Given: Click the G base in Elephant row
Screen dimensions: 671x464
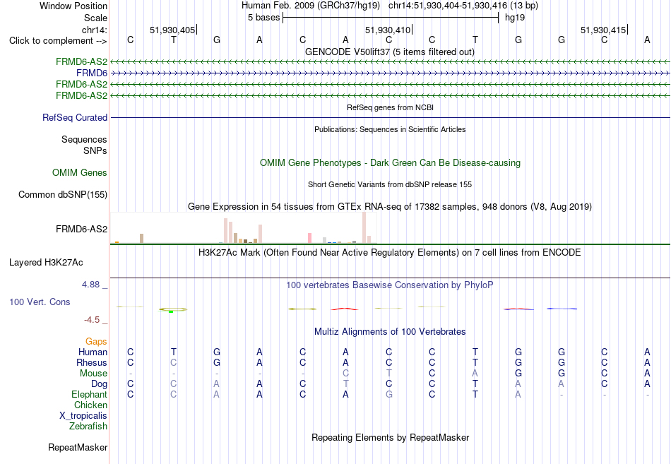Looking at the screenshot, I should pyautogui.click(x=388, y=394).
